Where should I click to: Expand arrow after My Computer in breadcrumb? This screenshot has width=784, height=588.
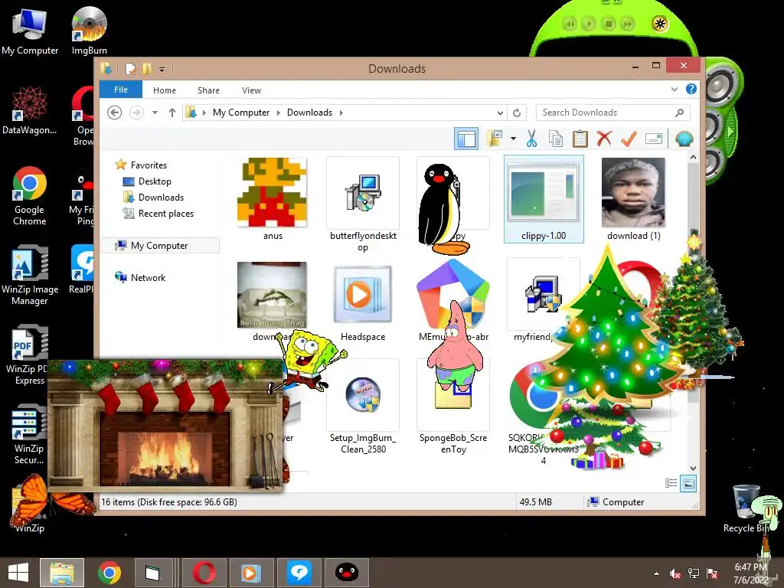[x=278, y=113]
